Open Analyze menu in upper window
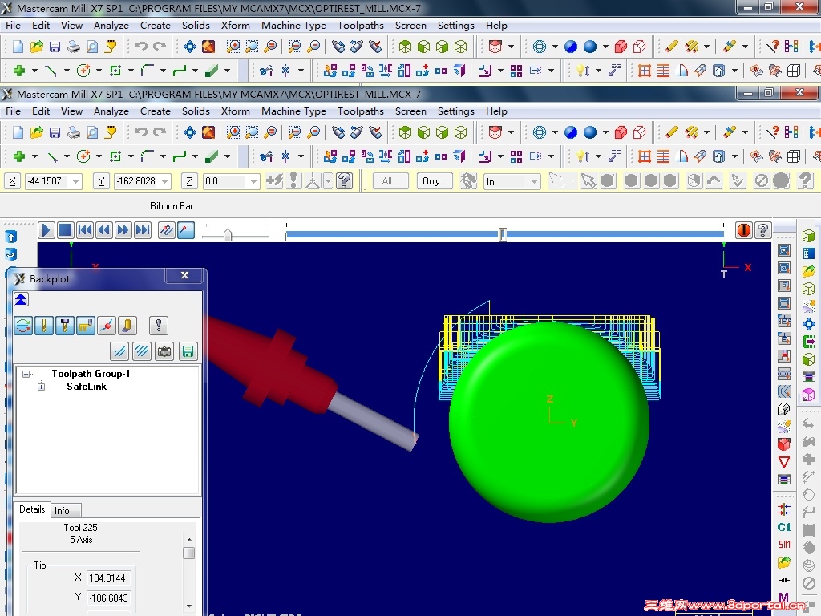821x616 pixels. pos(111,25)
